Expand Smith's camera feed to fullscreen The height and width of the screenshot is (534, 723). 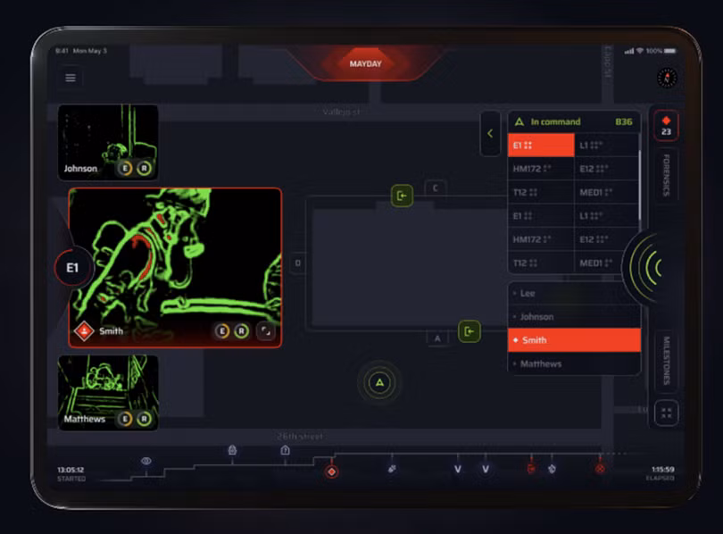point(266,331)
